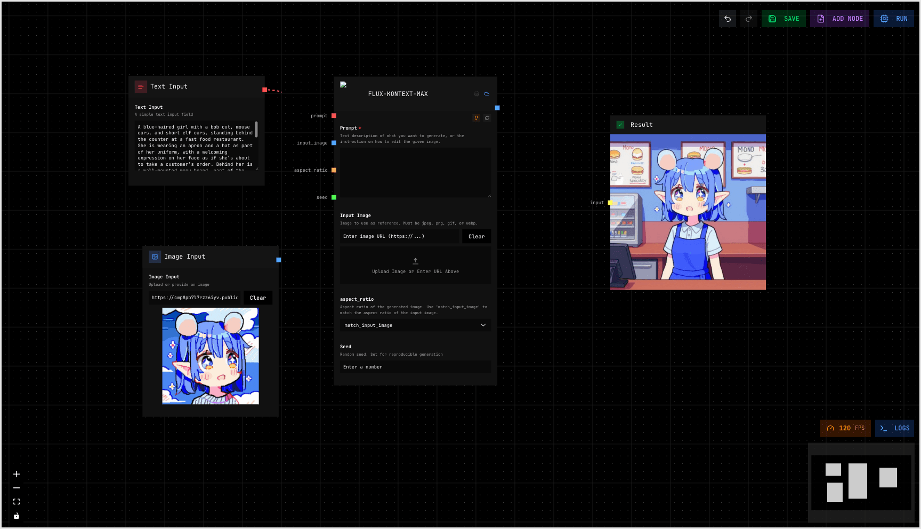Click the red prompt input handle

pyautogui.click(x=334, y=115)
